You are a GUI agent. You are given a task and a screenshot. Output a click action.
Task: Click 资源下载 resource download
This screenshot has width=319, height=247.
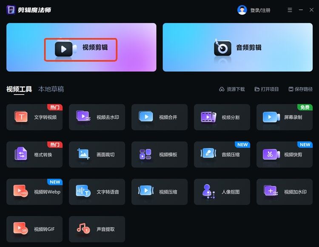[232, 89]
